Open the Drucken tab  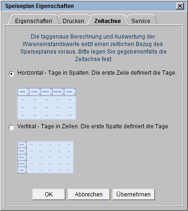[74, 21]
